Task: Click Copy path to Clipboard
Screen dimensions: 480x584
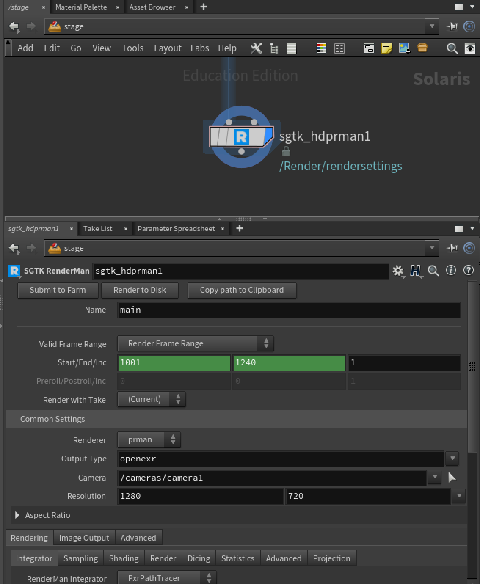Action: click(242, 290)
